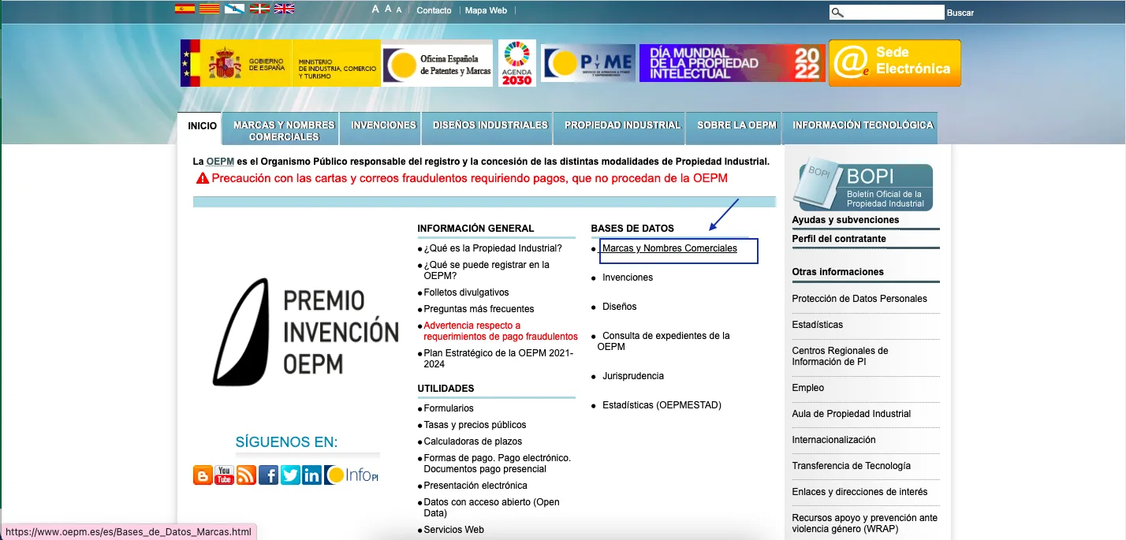Open ¿Qué es la Propiedad Industrial? link
Image resolution: width=1126 pixels, height=540 pixels.
click(x=493, y=248)
